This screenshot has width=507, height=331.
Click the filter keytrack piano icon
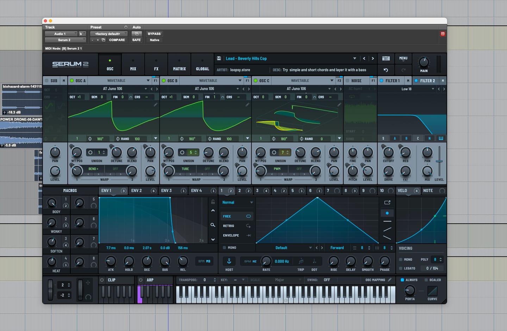[x=441, y=138]
